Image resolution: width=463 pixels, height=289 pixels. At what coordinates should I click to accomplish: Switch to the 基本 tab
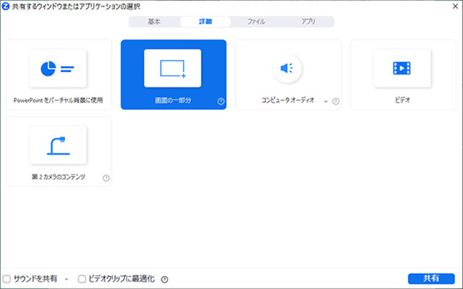(x=154, y=22)
